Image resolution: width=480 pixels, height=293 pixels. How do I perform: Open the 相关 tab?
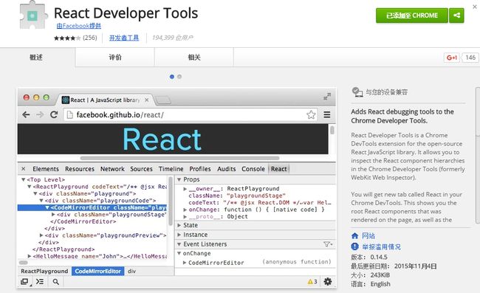point(194,57)
